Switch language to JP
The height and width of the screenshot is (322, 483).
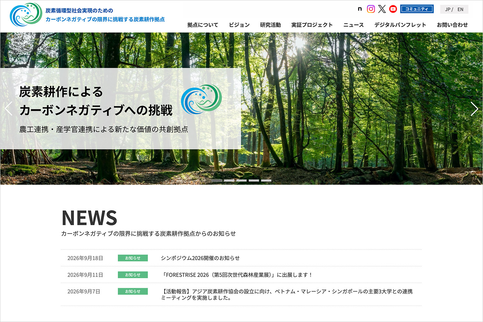pos(447,9)
